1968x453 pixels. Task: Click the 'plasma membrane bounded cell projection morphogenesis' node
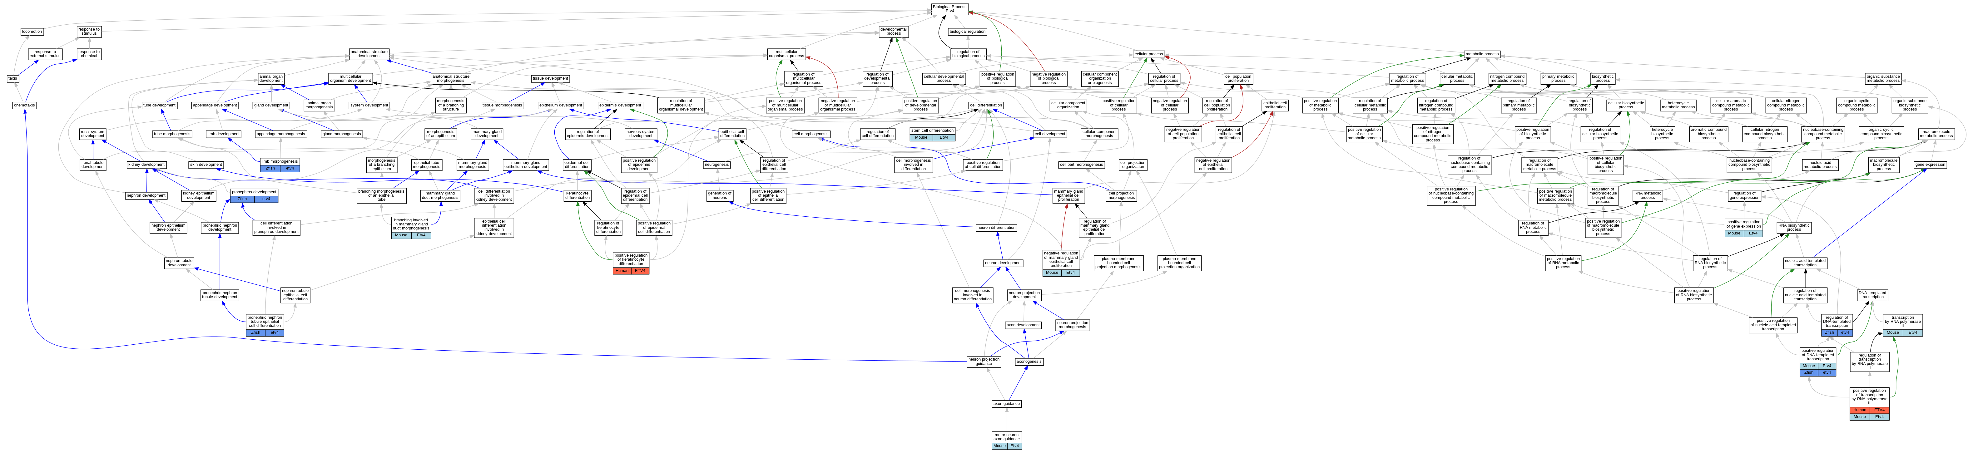coord(1118,263)
